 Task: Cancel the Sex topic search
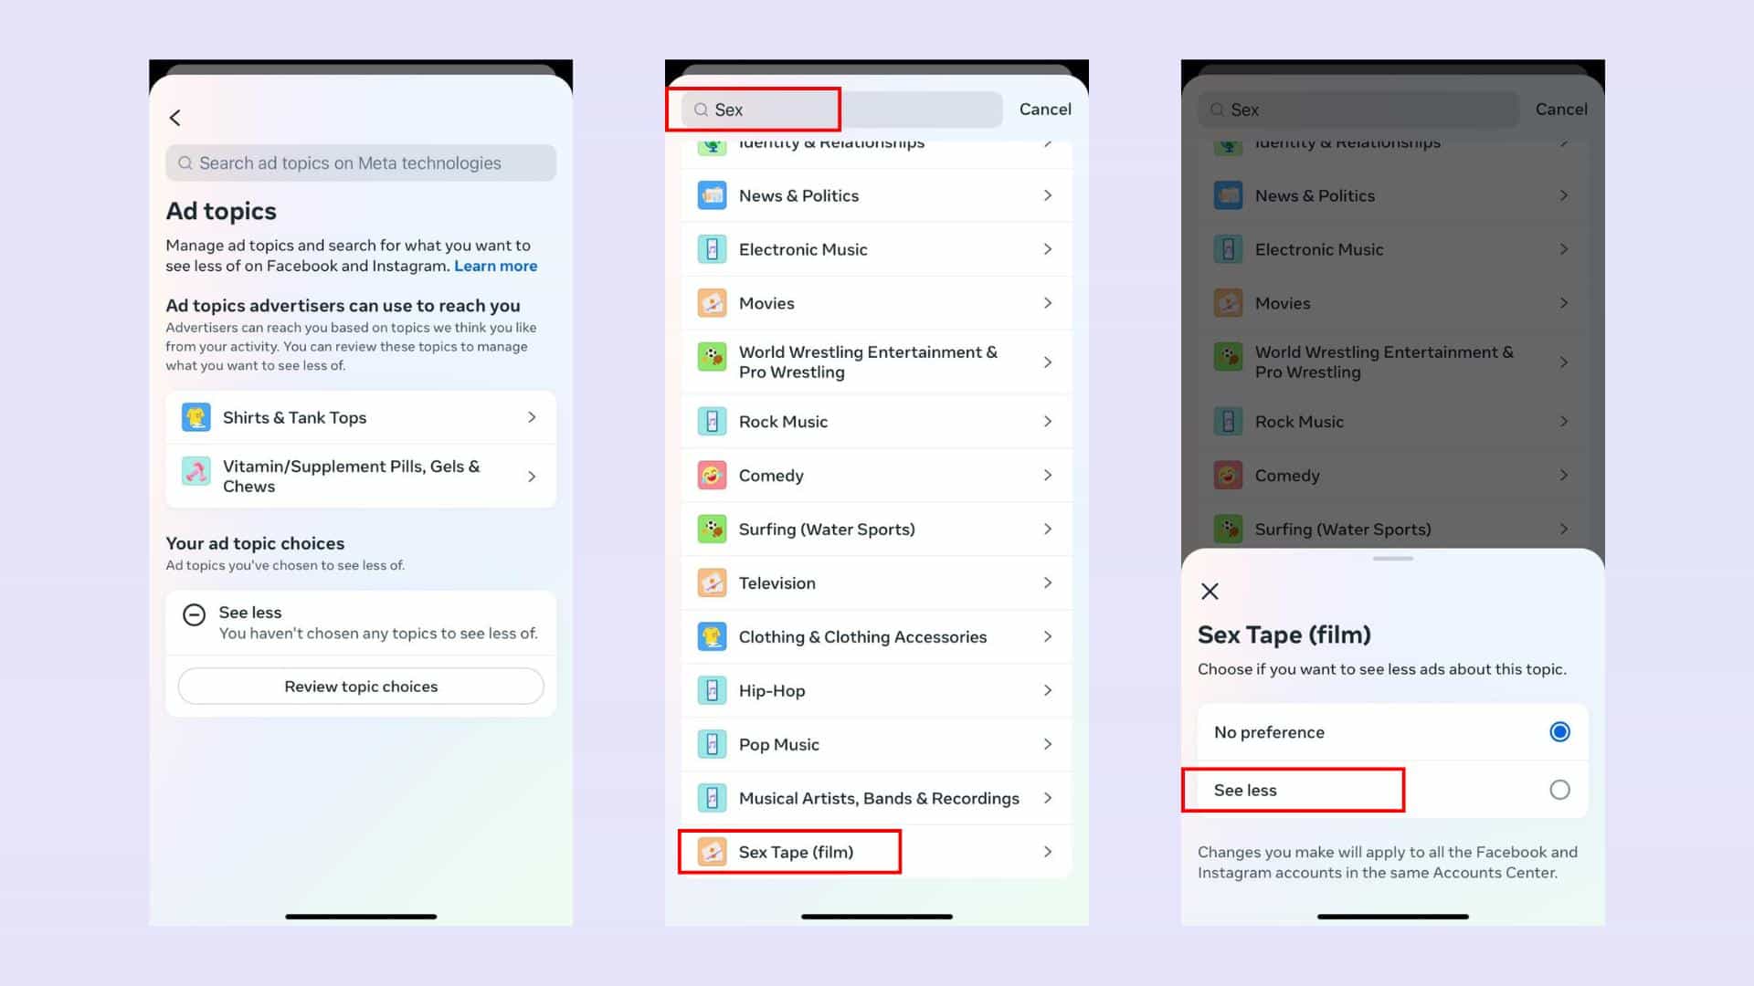tap(1044, 109)
